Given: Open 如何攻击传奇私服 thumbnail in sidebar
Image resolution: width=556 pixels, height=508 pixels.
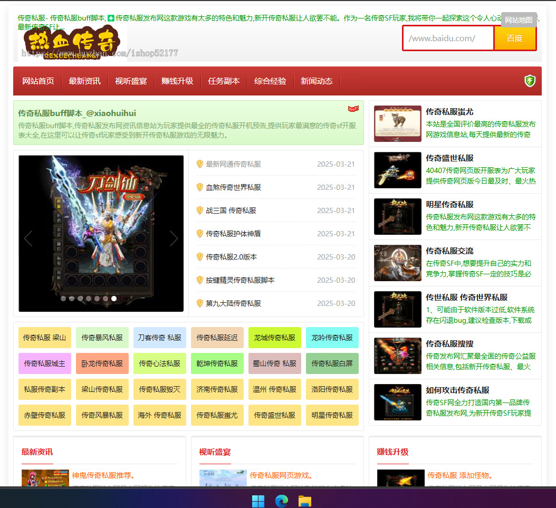Looking at the screenshot, I should pyautogui.click(x=398, y=402).
